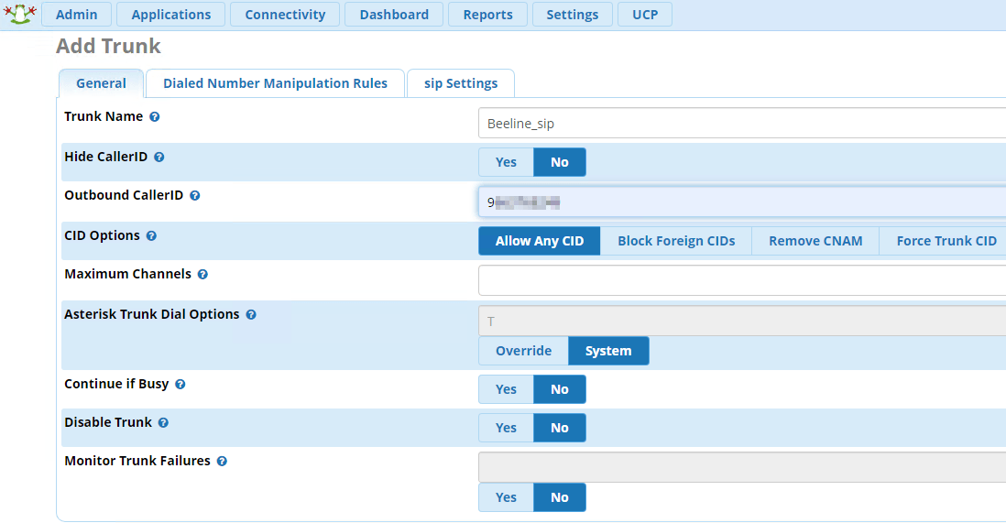The height and width of the screenshot is (523, 1006).
Task: Click help icon next to Maximum Channels
Action: pos(202,275)
